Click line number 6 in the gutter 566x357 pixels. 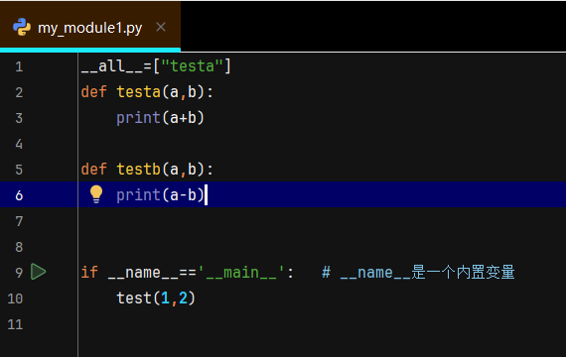[19, 195]
